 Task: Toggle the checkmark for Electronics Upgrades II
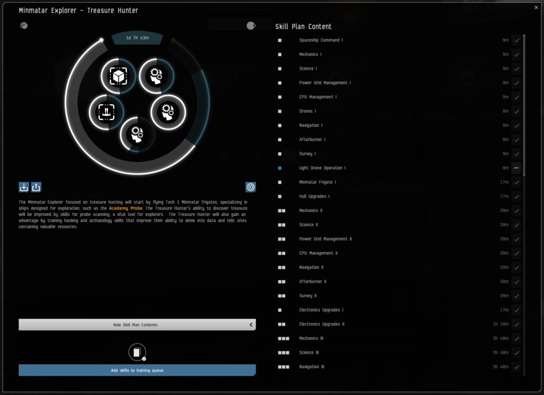point(516,324)
